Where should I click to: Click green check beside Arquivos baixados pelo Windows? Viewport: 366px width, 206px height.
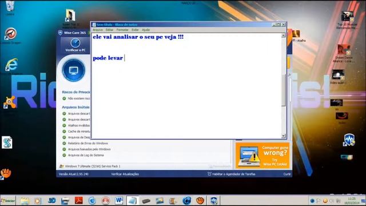[64, 149]
